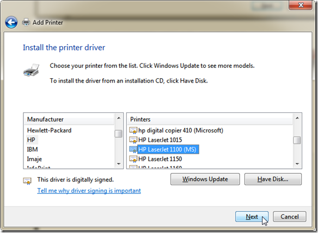Click down arrow of Printers scrollbar
Image resolution: width=318 pixels, height=233 pixels.
tap(297, 164)
